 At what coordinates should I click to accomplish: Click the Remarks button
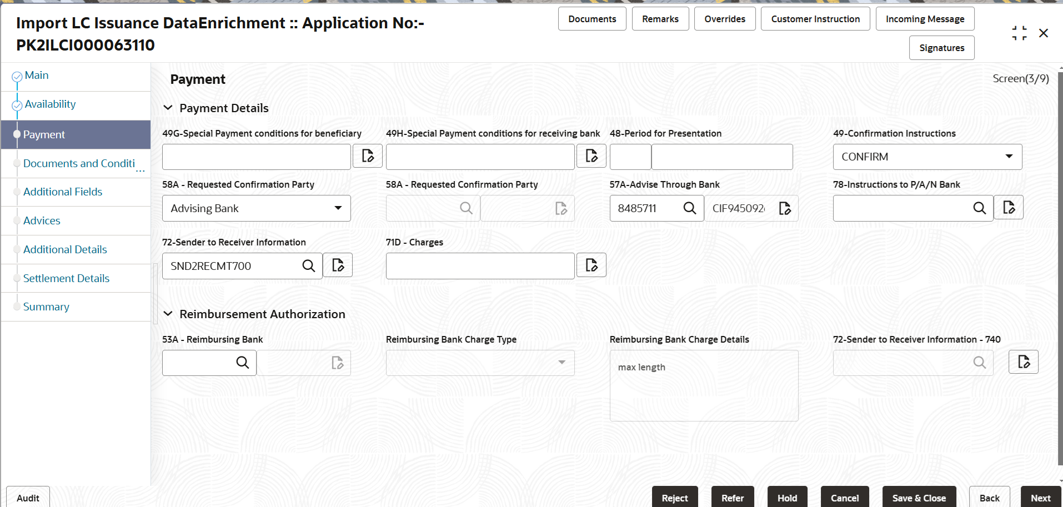coord(660,19)
